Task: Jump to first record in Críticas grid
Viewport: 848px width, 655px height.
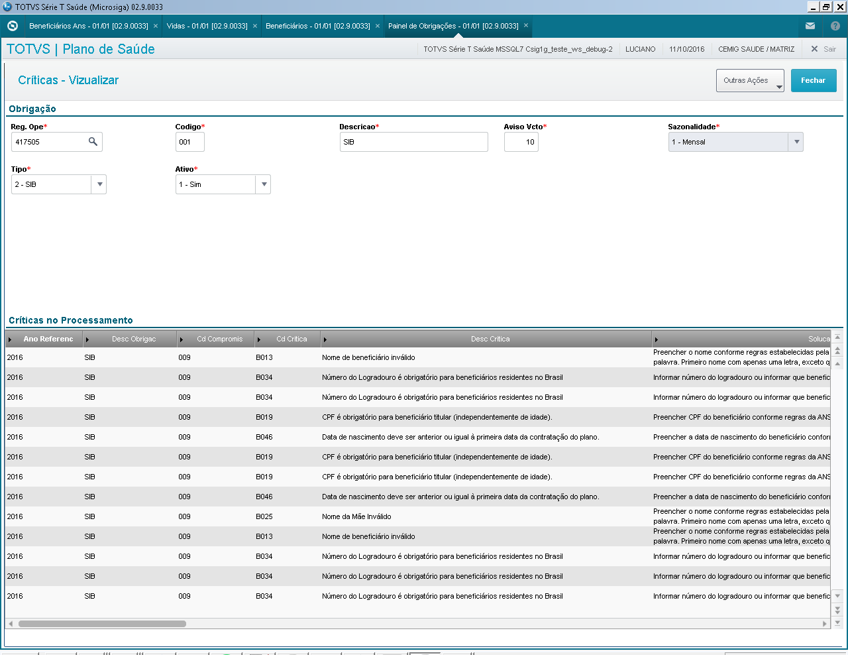Action: click(837, 338)
